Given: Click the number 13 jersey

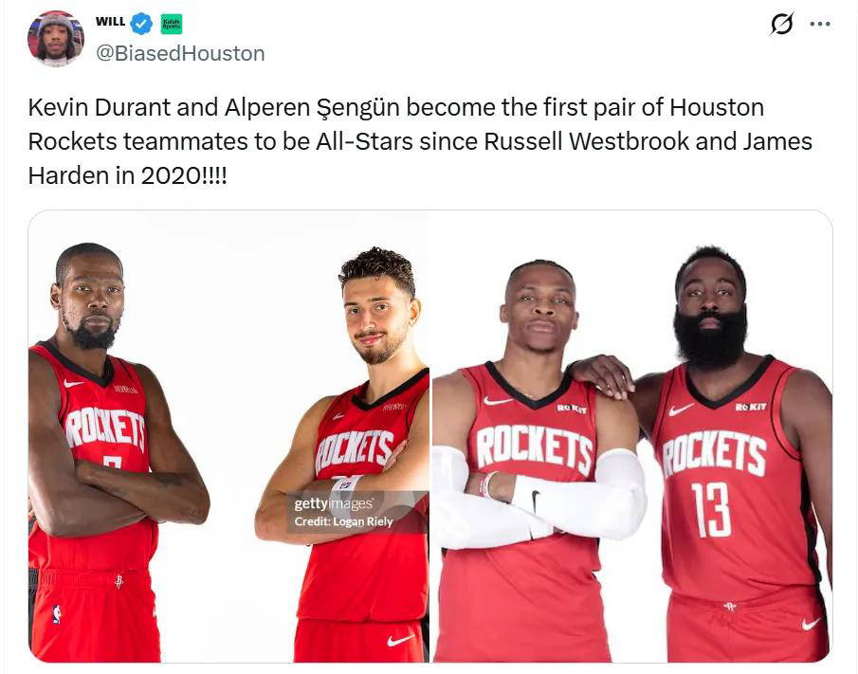Looking at the screenshot, I should pyautogui.click(x=711, y=510).
